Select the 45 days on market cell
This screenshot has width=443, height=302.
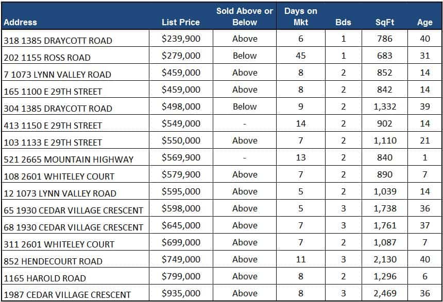click(300, 56)
